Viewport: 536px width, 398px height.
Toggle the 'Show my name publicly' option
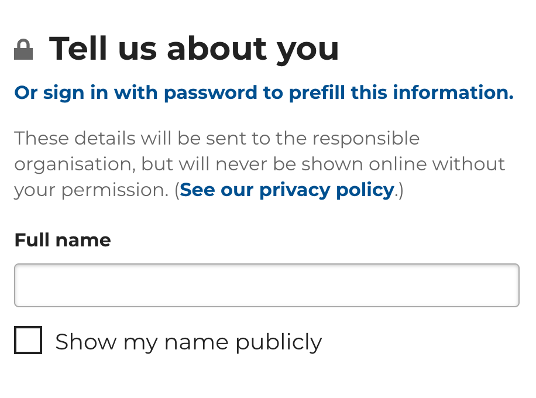click(28, 341)
